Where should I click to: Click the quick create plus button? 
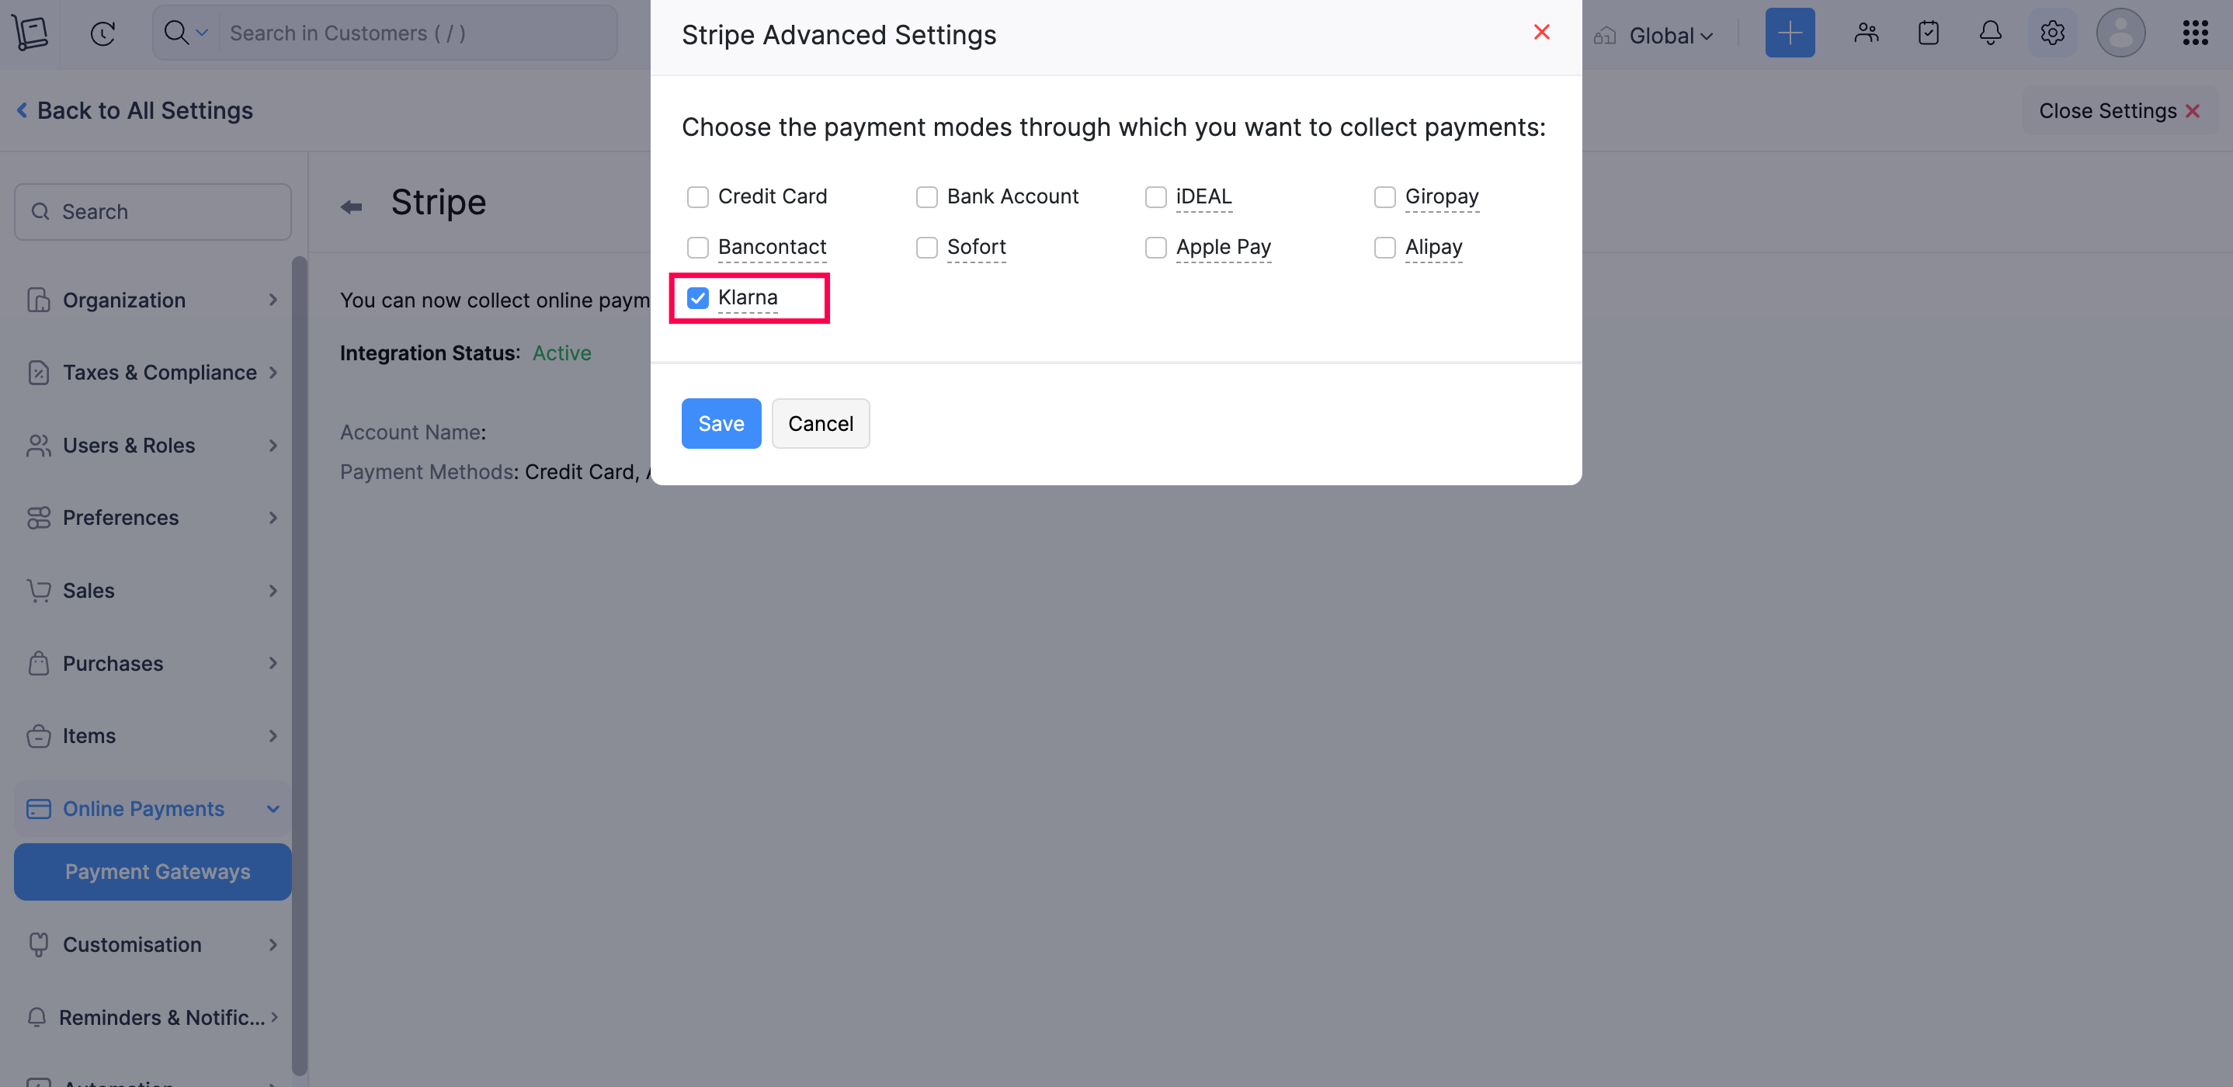click(x=1789, y=34)
